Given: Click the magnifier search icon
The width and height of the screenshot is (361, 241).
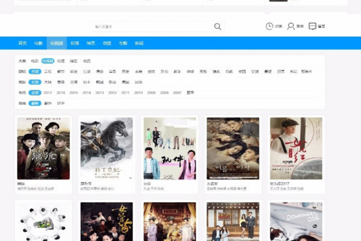Looking at the screenshot, I should point(218,26).
